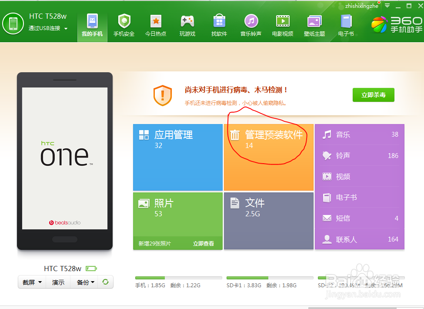The image size is (424, 309).
Task: Click the film strip video icon
Action: click(x=327, y=177)
